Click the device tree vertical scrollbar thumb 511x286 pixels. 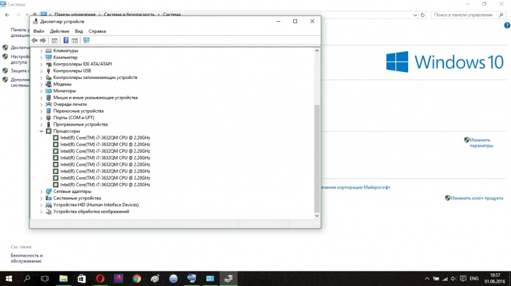(x=317, y=158)
